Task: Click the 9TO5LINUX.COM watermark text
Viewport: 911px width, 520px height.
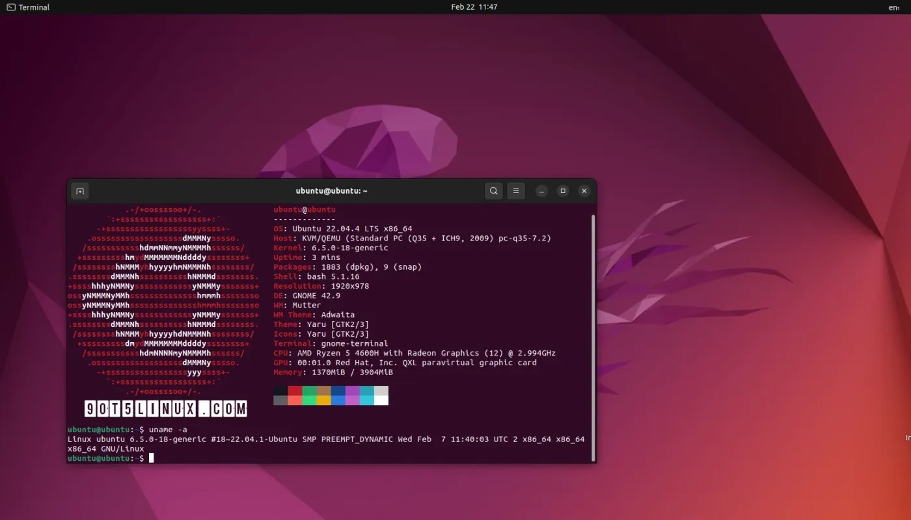Action: 157,408
